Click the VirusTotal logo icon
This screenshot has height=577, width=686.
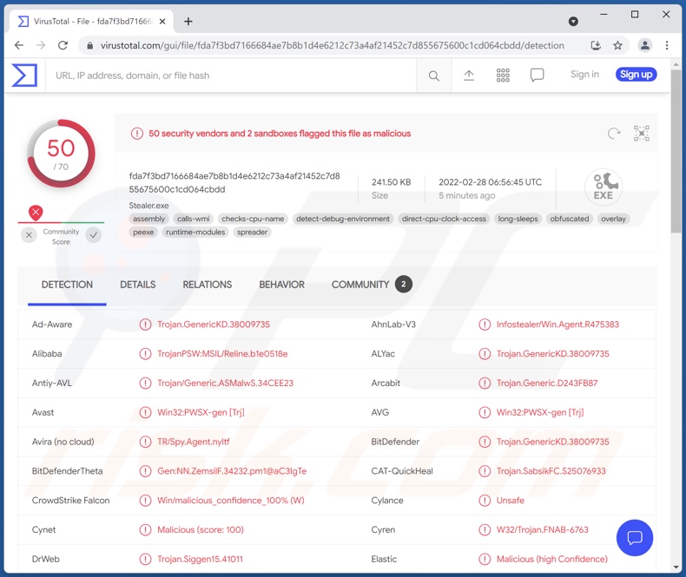(24, 75)
